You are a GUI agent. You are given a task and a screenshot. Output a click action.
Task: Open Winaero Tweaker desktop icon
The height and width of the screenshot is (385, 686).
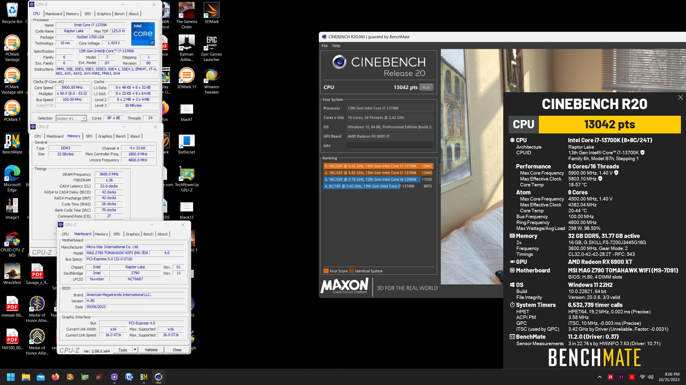point(211,81)
